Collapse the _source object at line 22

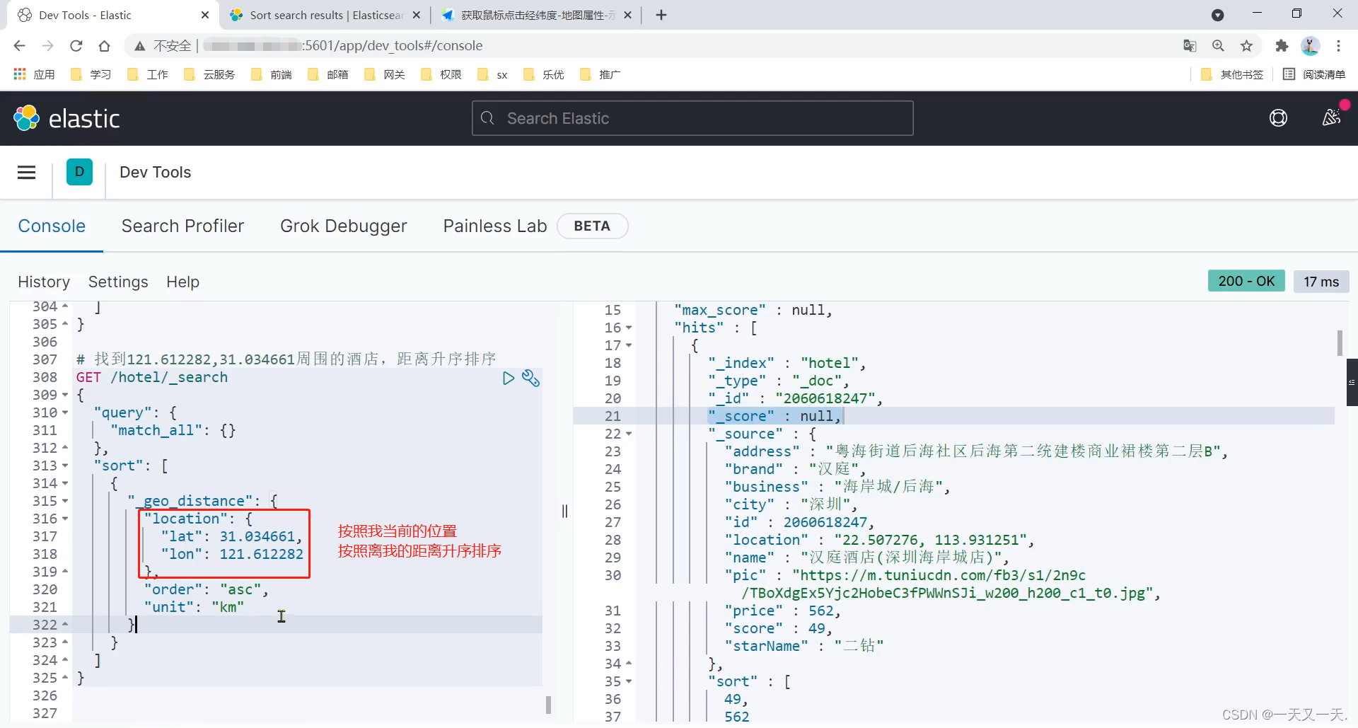pyautogui.click(x=629, y=434)
